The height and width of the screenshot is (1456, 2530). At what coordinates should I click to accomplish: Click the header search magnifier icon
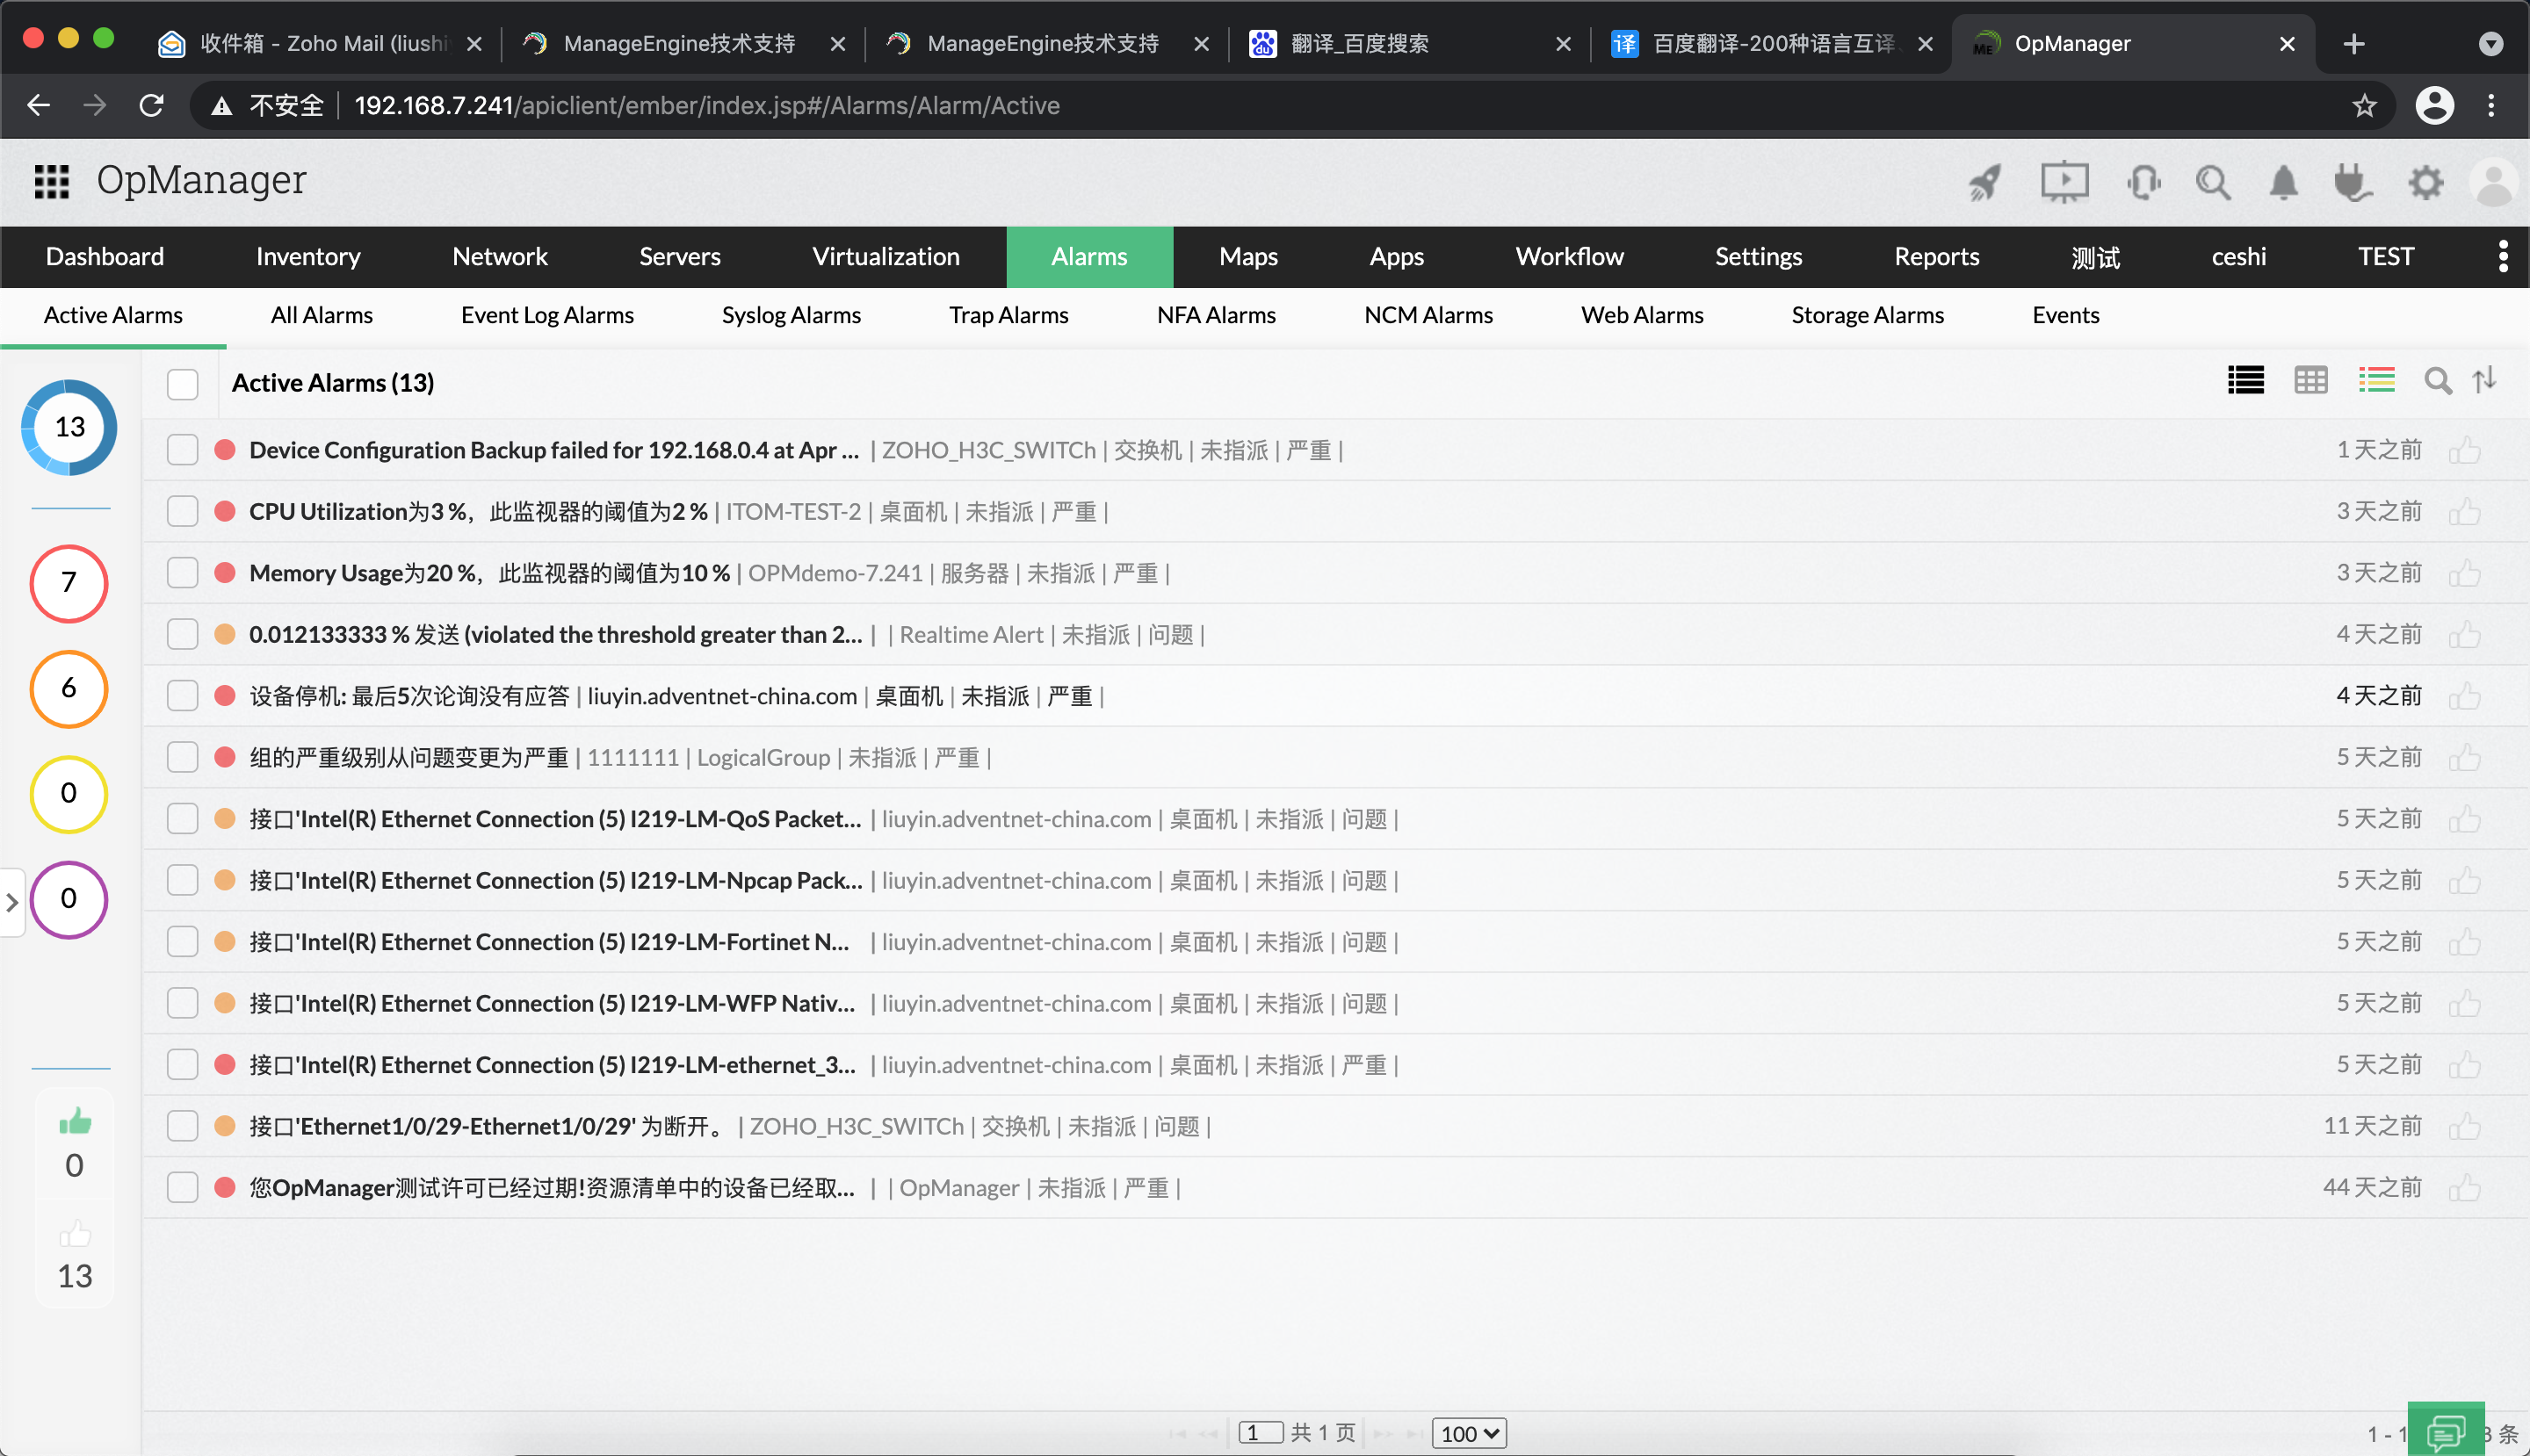2212,182
